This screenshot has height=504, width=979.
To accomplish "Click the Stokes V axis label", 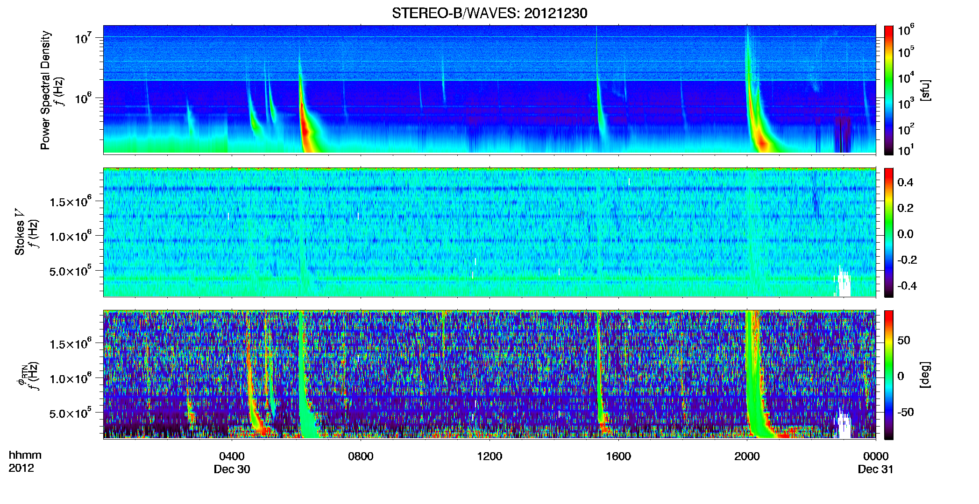I will pos(20,232).
